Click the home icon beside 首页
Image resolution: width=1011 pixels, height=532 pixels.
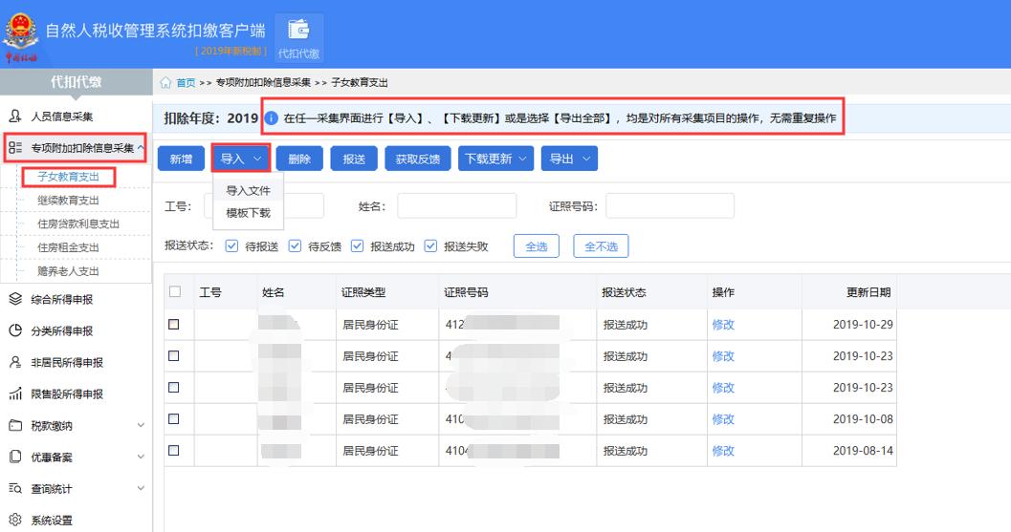coord(166,83)
